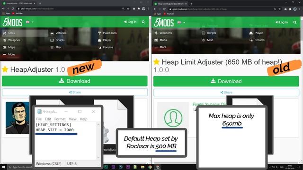
Task: Open YouTube bookmark in left browser
Action: coord(18,14)
